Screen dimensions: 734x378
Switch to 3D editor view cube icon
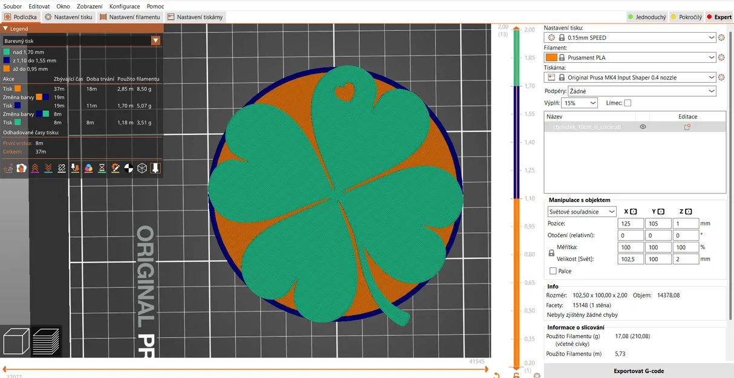pyautogui.click(x=16, y=341)
